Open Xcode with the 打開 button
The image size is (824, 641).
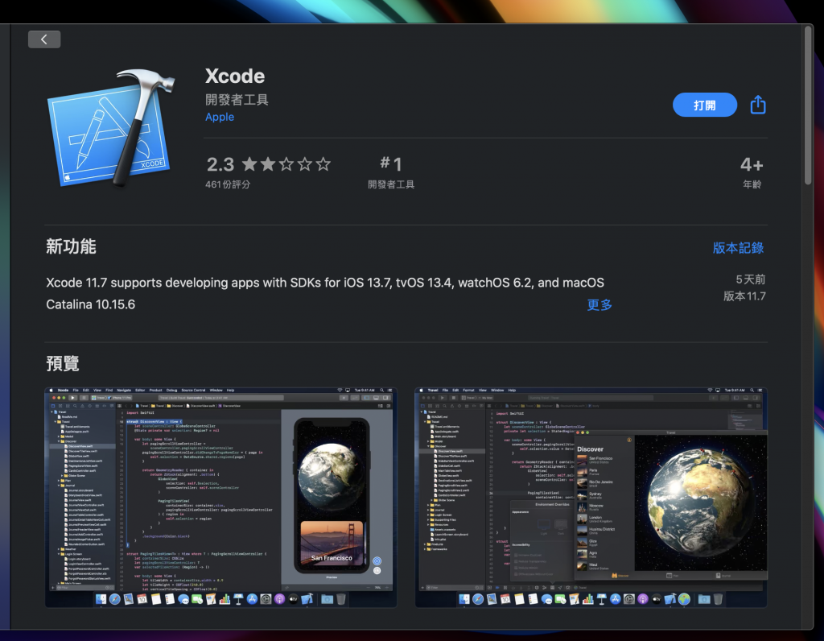704,105
